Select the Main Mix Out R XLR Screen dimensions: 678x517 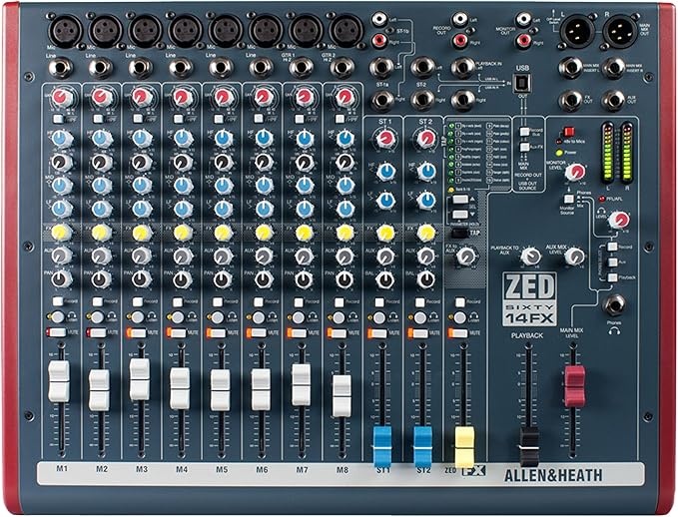(x=620, y=32)
